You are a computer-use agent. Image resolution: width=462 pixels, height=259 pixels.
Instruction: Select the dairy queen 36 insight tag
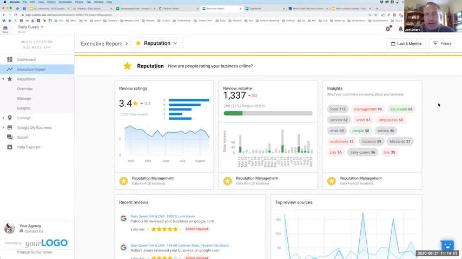(362, 152)
